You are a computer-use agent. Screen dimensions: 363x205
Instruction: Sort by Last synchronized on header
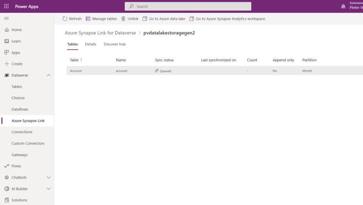click(218, 60)
